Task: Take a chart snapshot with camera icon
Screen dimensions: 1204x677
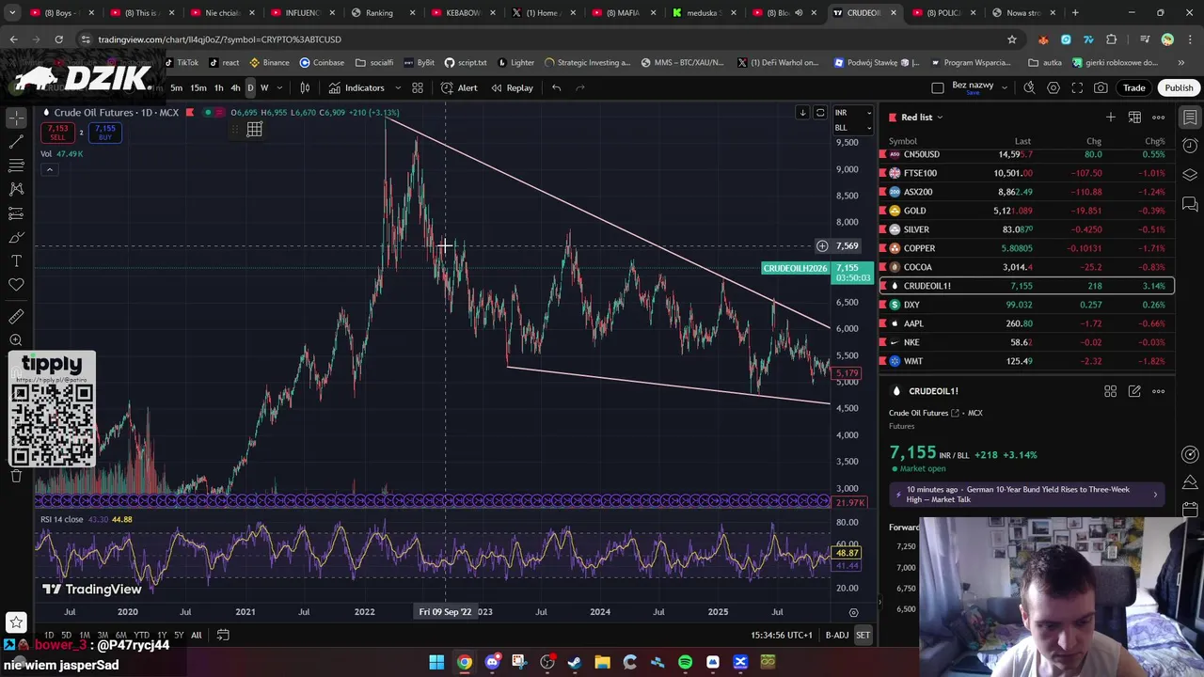Action: (1101, 87)
